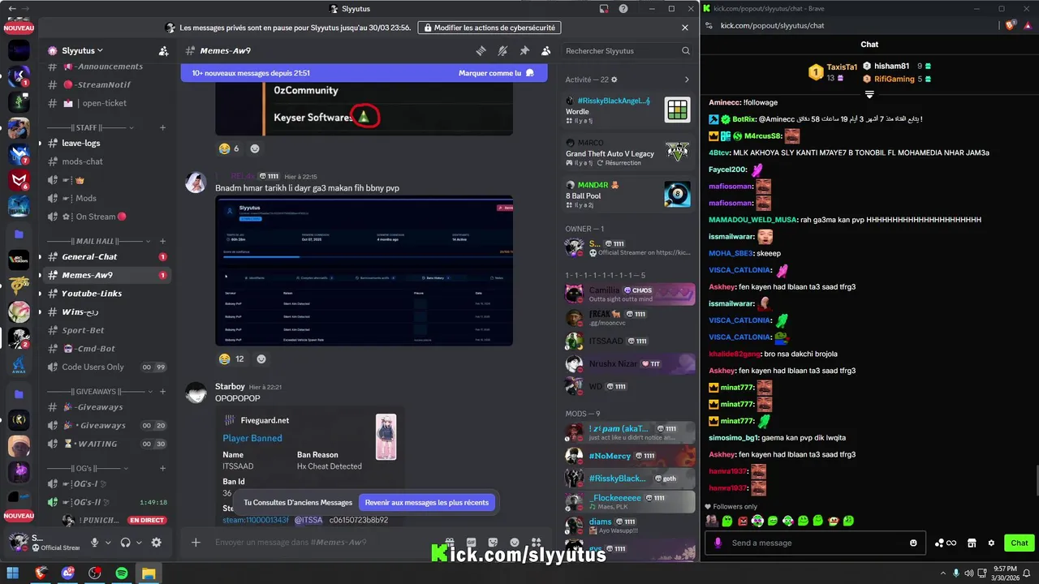Image resolution: width=1039 pixels, height=584 pixels.
Task: Click the Kick chat scrollbar
Action: pyautogui.click(x=1036, y=481)
